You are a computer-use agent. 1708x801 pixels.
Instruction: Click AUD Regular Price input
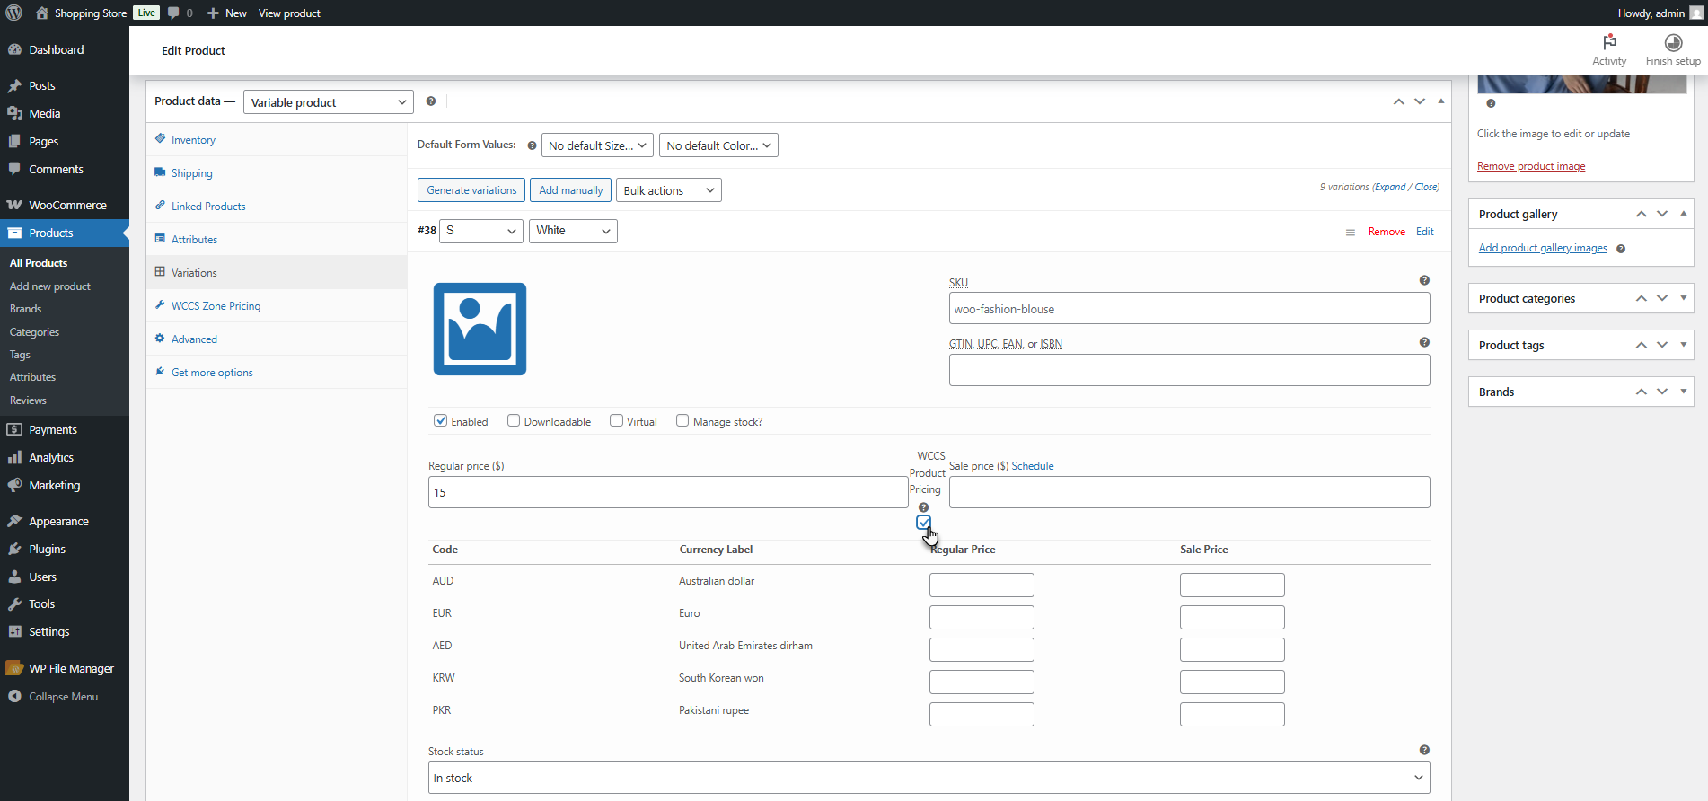[982, 585]
